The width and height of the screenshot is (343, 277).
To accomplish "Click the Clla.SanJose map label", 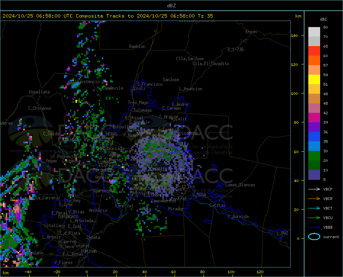I will point(190,59).
